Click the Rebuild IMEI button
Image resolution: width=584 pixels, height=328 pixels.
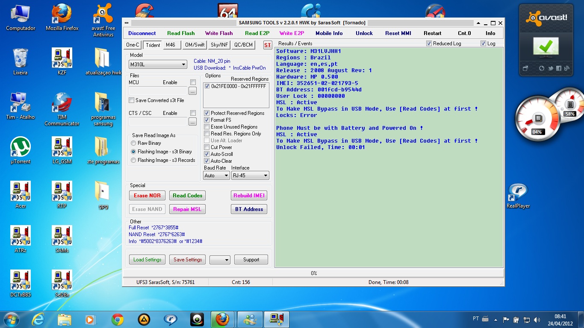[249, 196]
